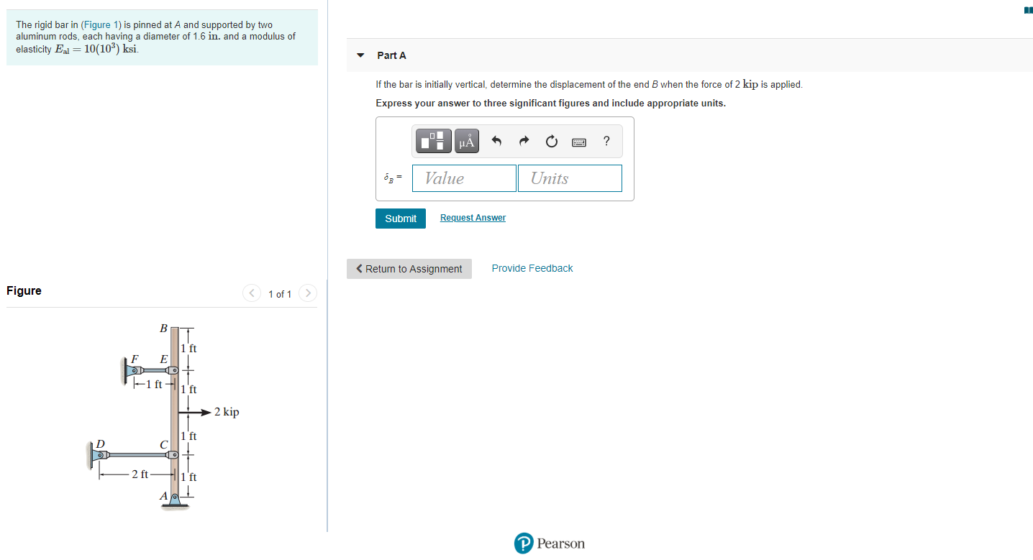Collapse the Part A section
Image resolution: width=1033 pixels, height=560 pixels.
[360, 55]
